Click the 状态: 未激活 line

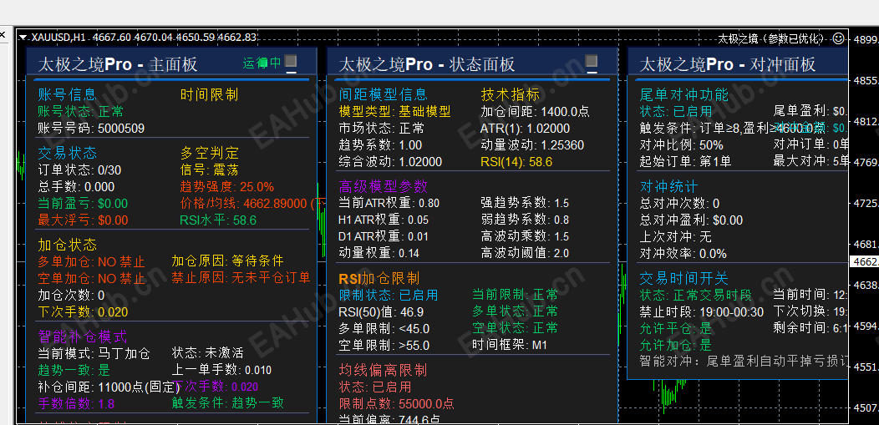pyautogui.click(x=207, y=352)
